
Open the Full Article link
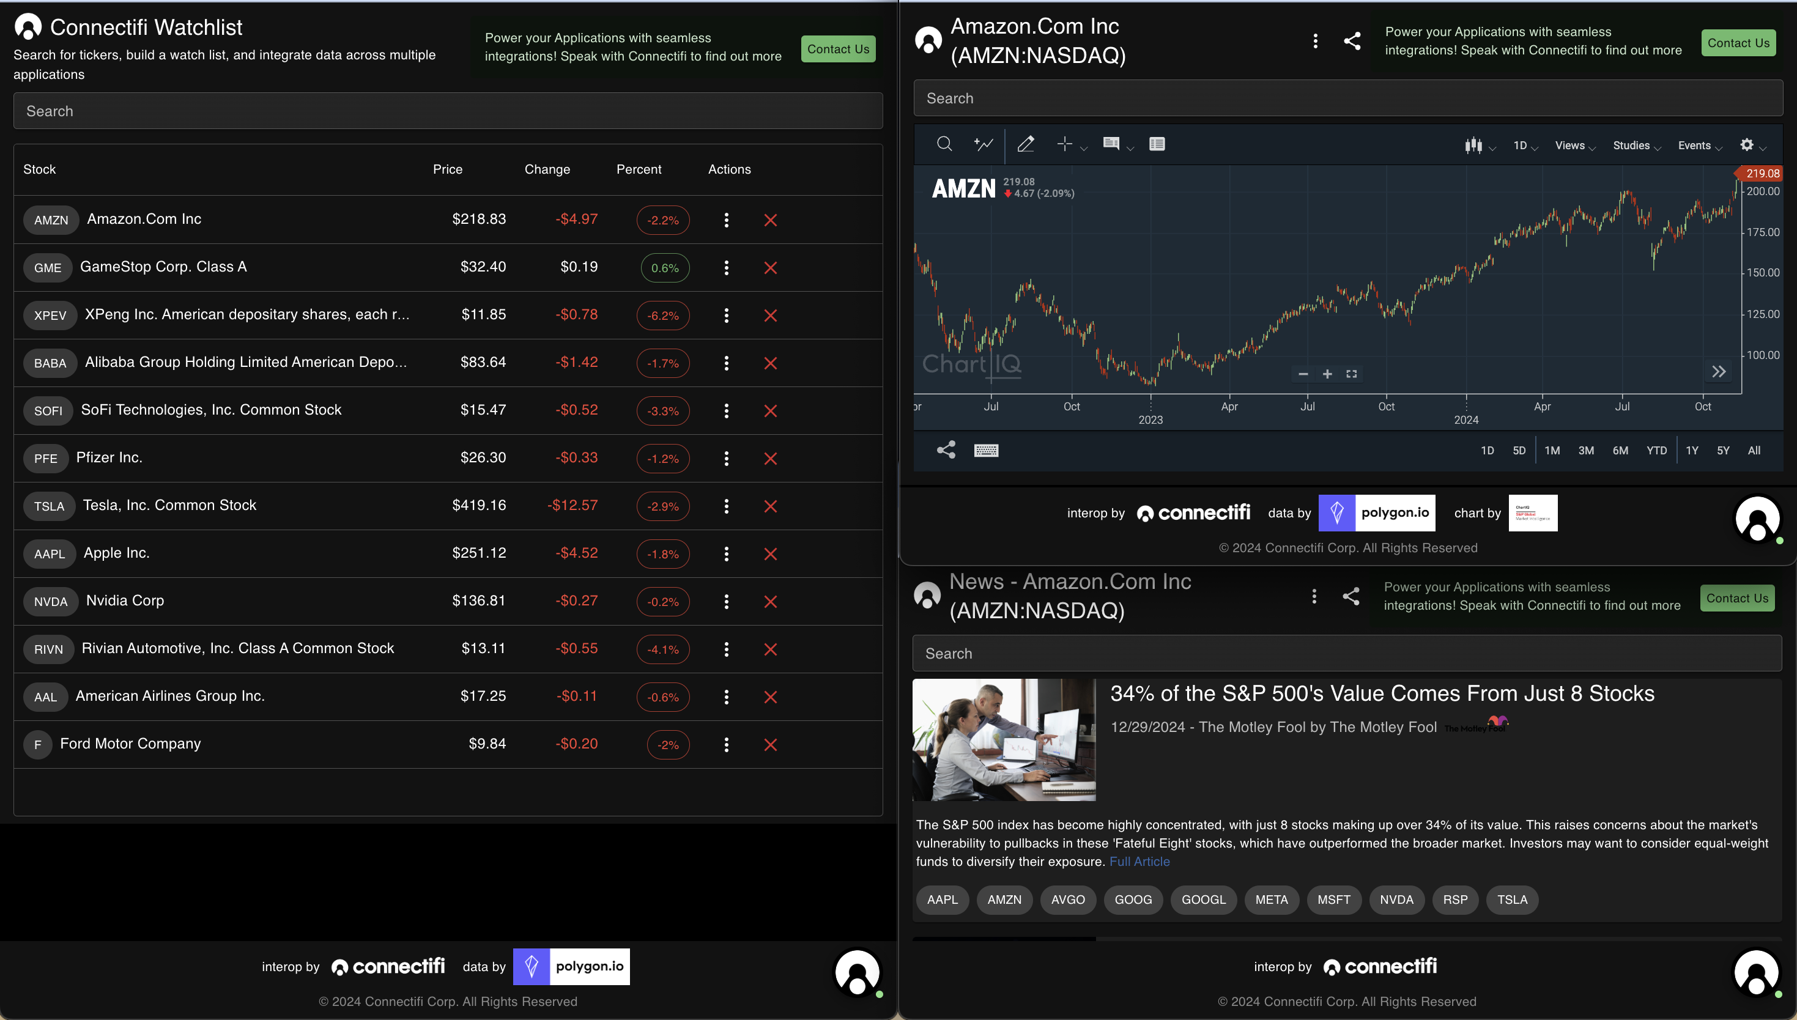(1139, 862)
